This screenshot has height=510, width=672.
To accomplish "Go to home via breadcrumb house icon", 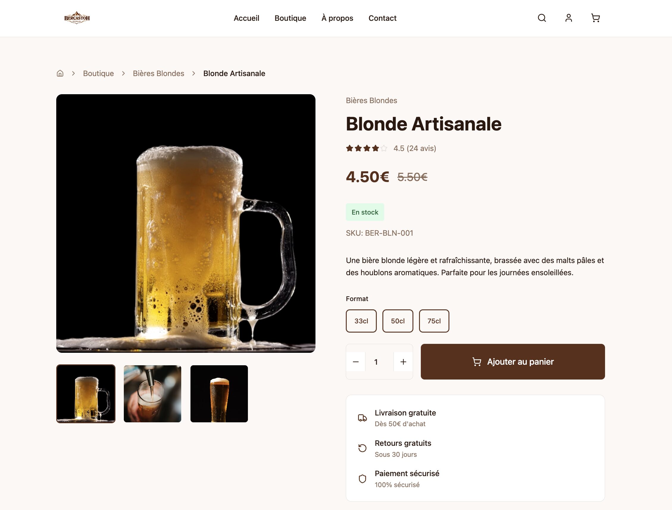I will click(60, 73).
